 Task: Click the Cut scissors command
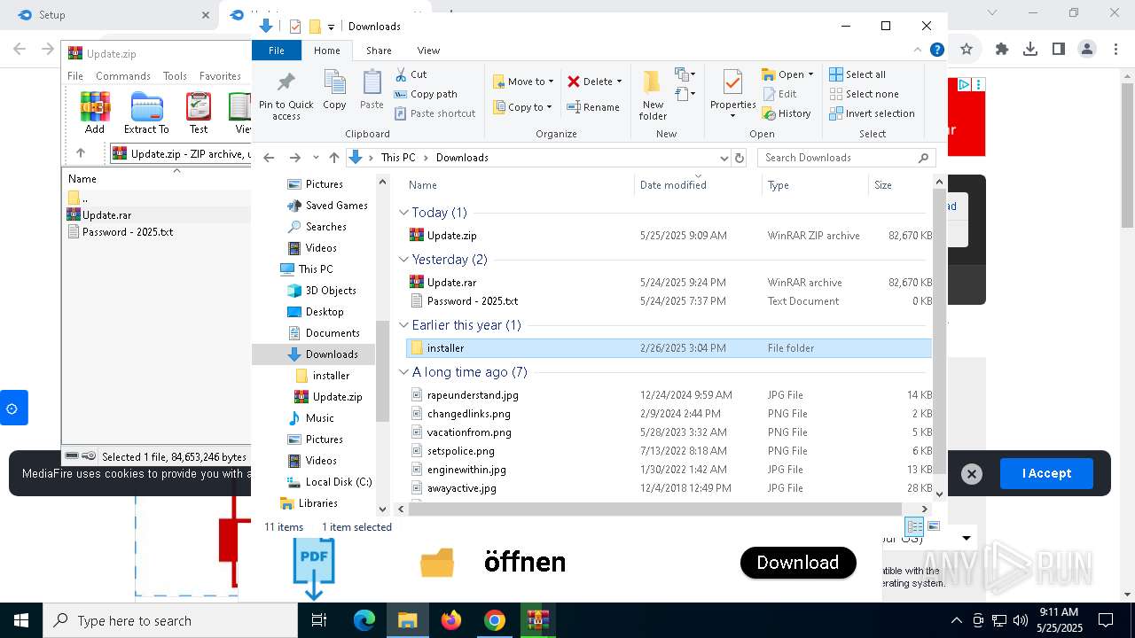(411, 74)
